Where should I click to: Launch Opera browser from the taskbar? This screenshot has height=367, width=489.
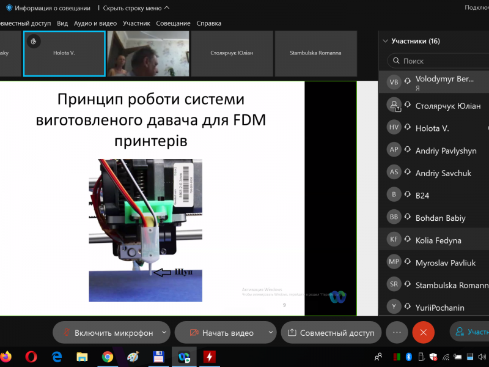31,356
